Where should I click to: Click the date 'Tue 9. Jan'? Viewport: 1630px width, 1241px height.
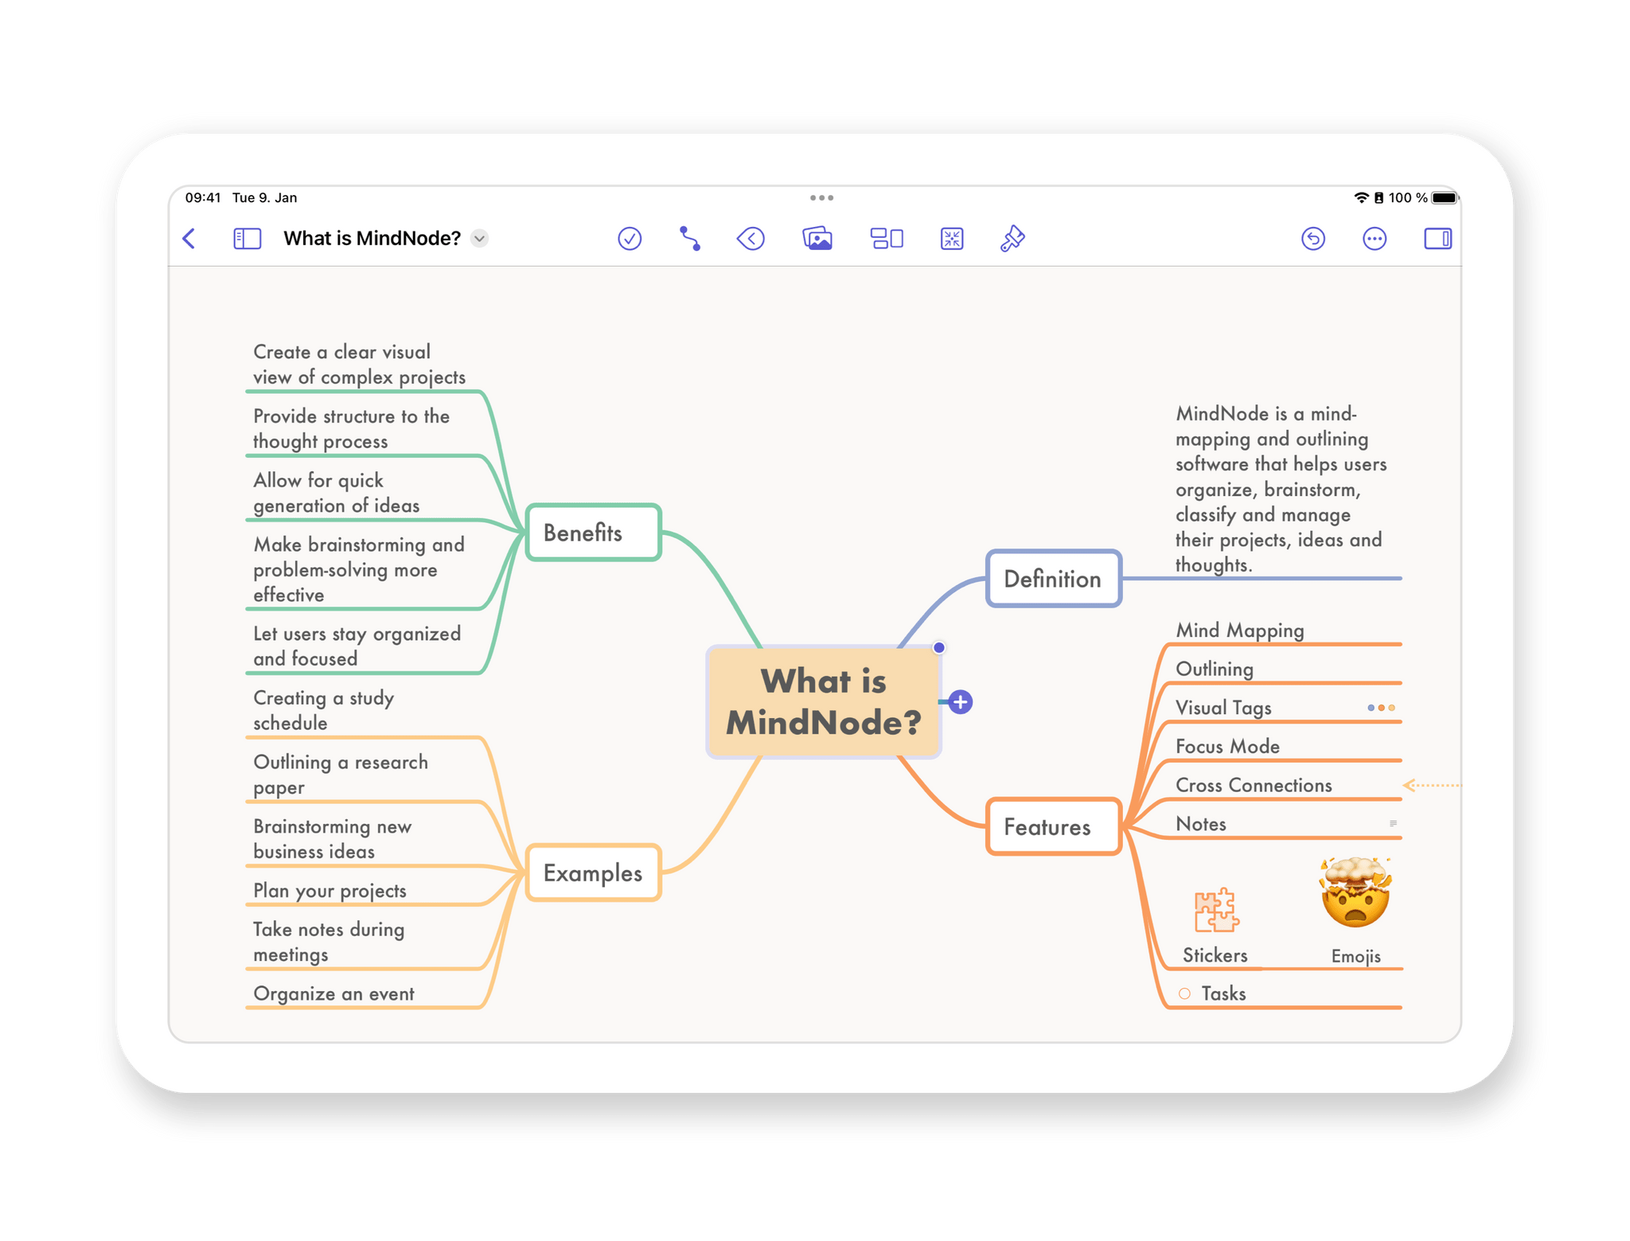coord(264,197)
